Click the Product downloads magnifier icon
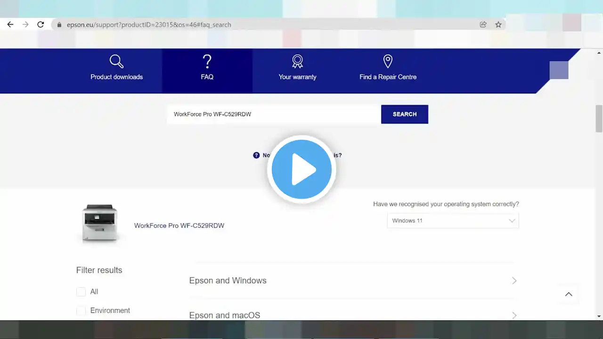This screenshot has width=603, height=339. click(x=116, y=62)
